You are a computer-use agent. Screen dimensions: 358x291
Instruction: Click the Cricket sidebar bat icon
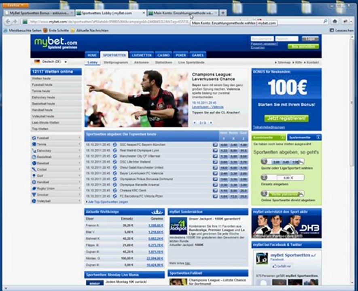[34, 169]
